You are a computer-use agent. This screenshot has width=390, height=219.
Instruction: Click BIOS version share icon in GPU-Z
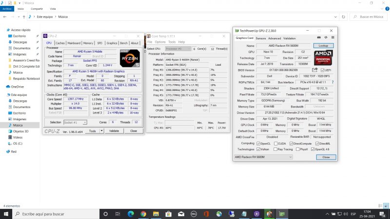315,70
